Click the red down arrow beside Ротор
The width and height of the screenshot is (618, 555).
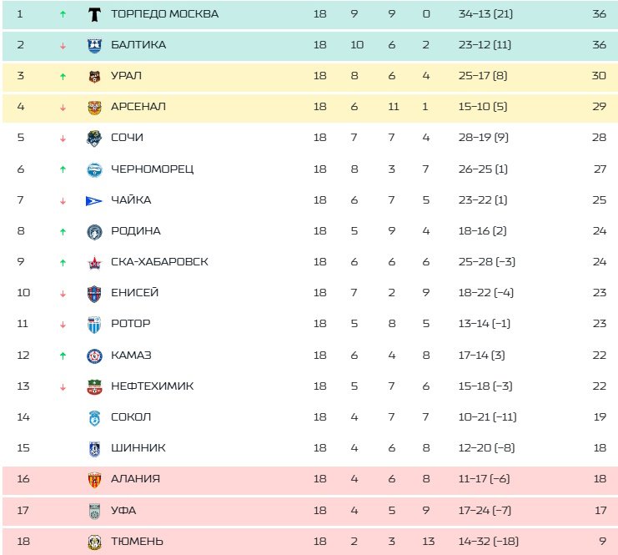[x=63, y=324]
